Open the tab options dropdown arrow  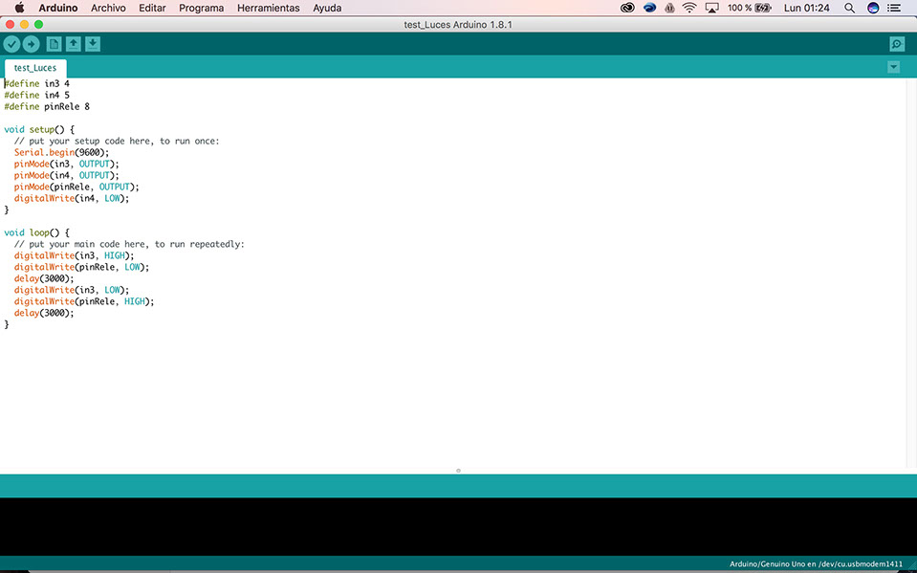[x=894, y=67]
